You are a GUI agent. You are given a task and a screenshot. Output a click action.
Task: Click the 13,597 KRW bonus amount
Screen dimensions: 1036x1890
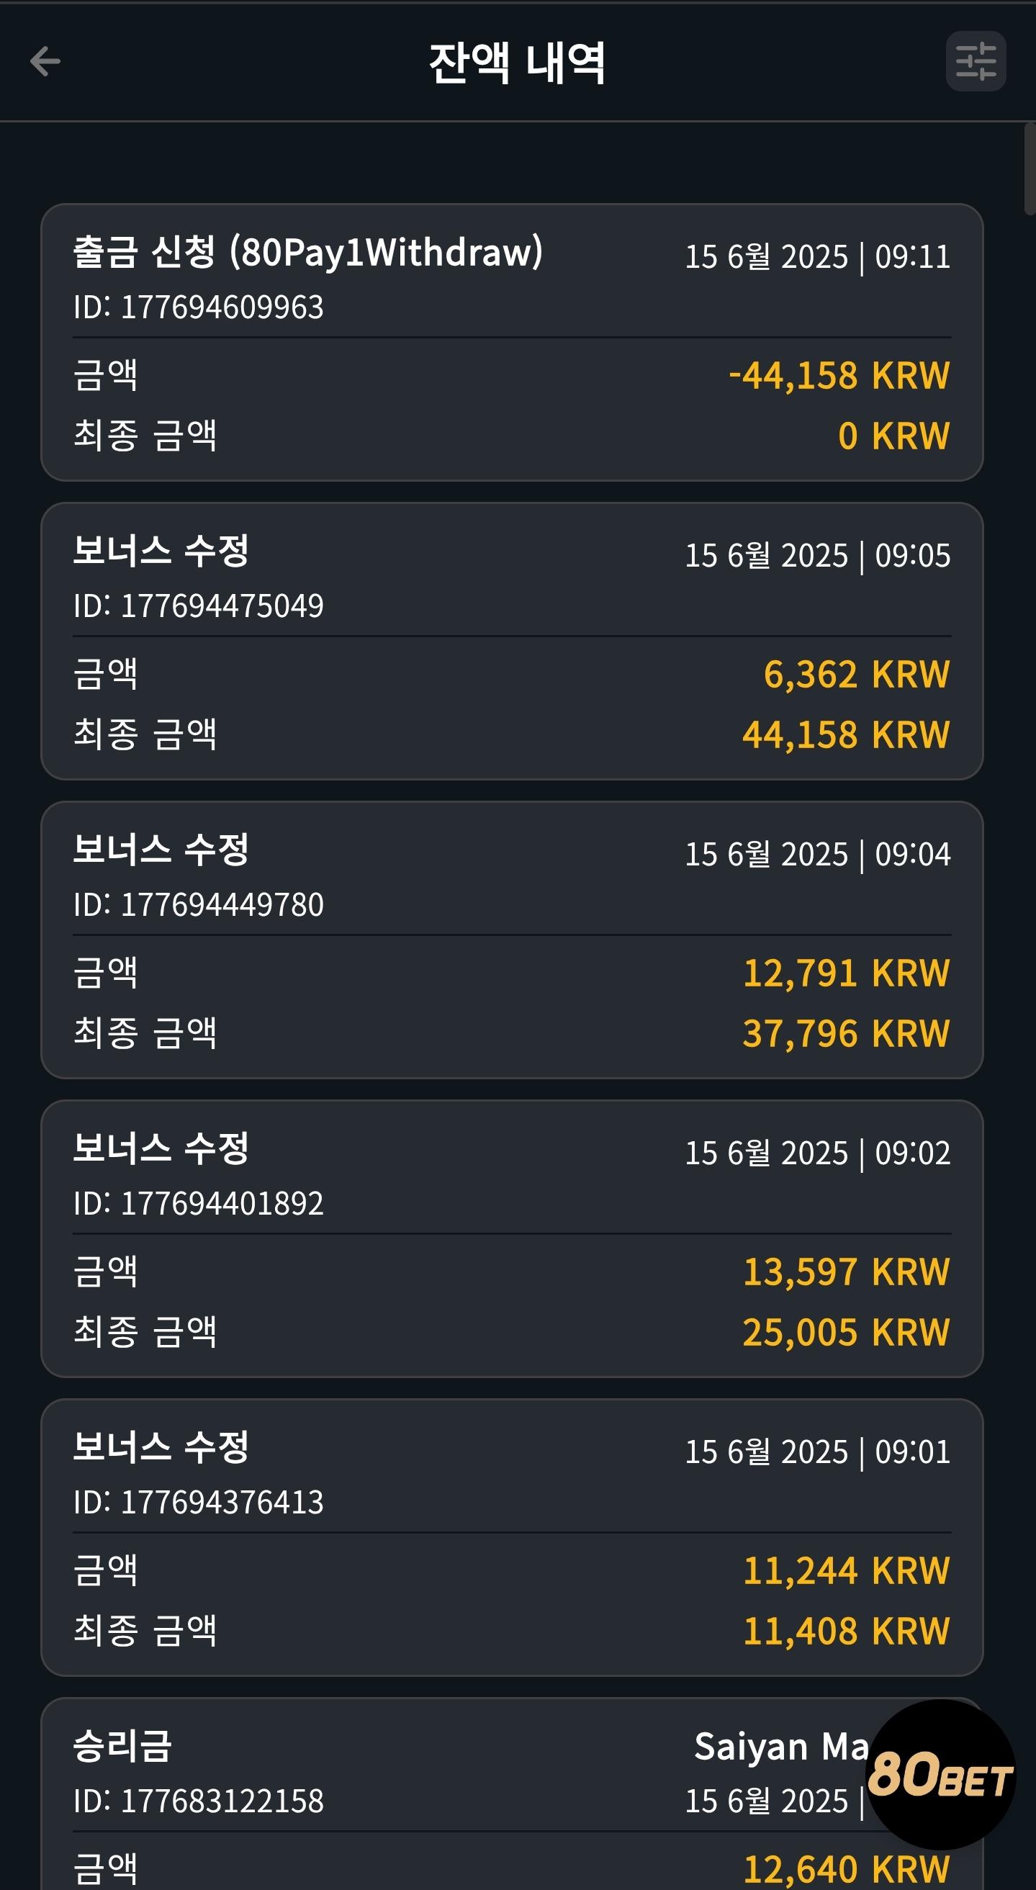[x=846, y=1271]
